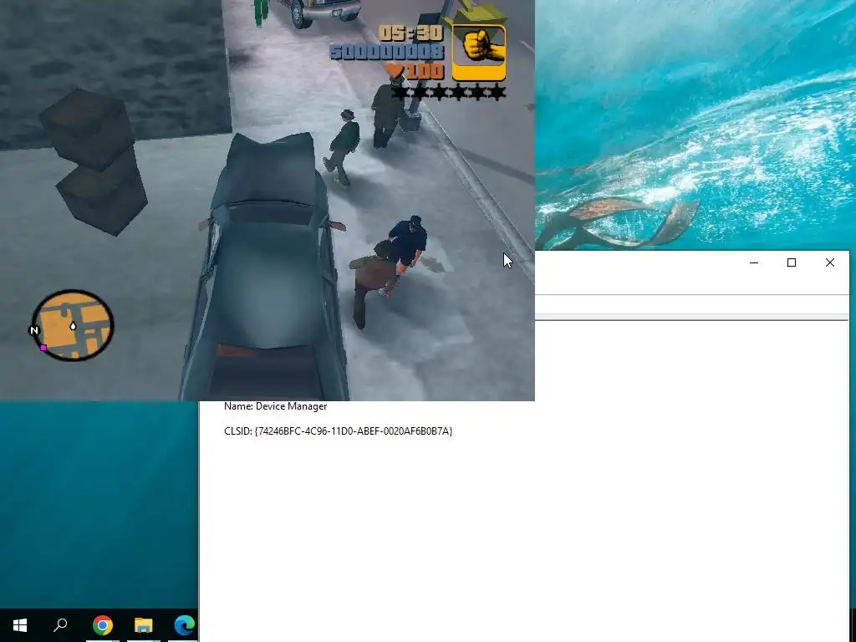Close the white window
This screenshot has width=856, height=642.
(830, 262)
